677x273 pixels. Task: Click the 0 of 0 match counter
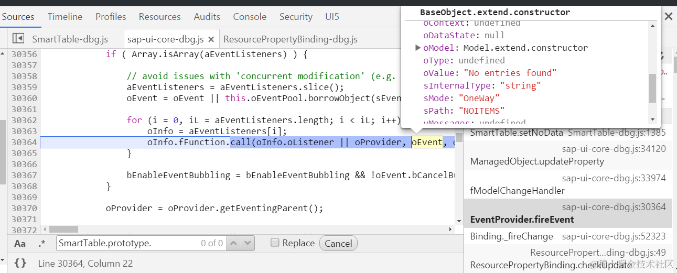pyautogui.click(x=212, y=243)
